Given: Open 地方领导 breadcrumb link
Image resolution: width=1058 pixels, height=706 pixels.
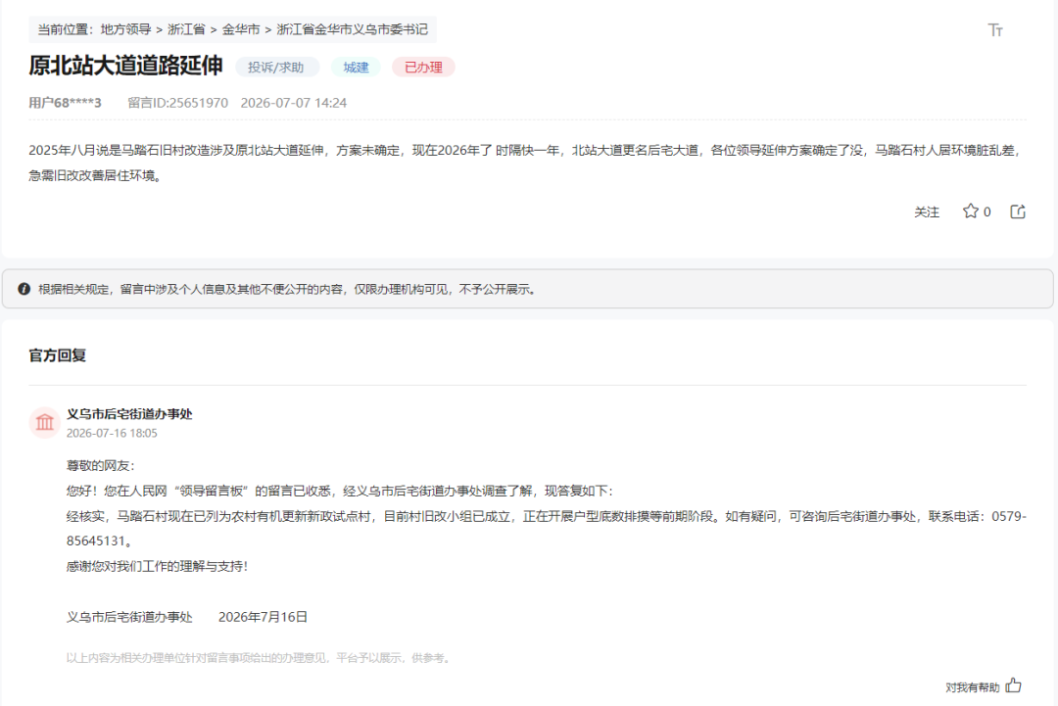Looking at the screenshot, I should point(125,29).
